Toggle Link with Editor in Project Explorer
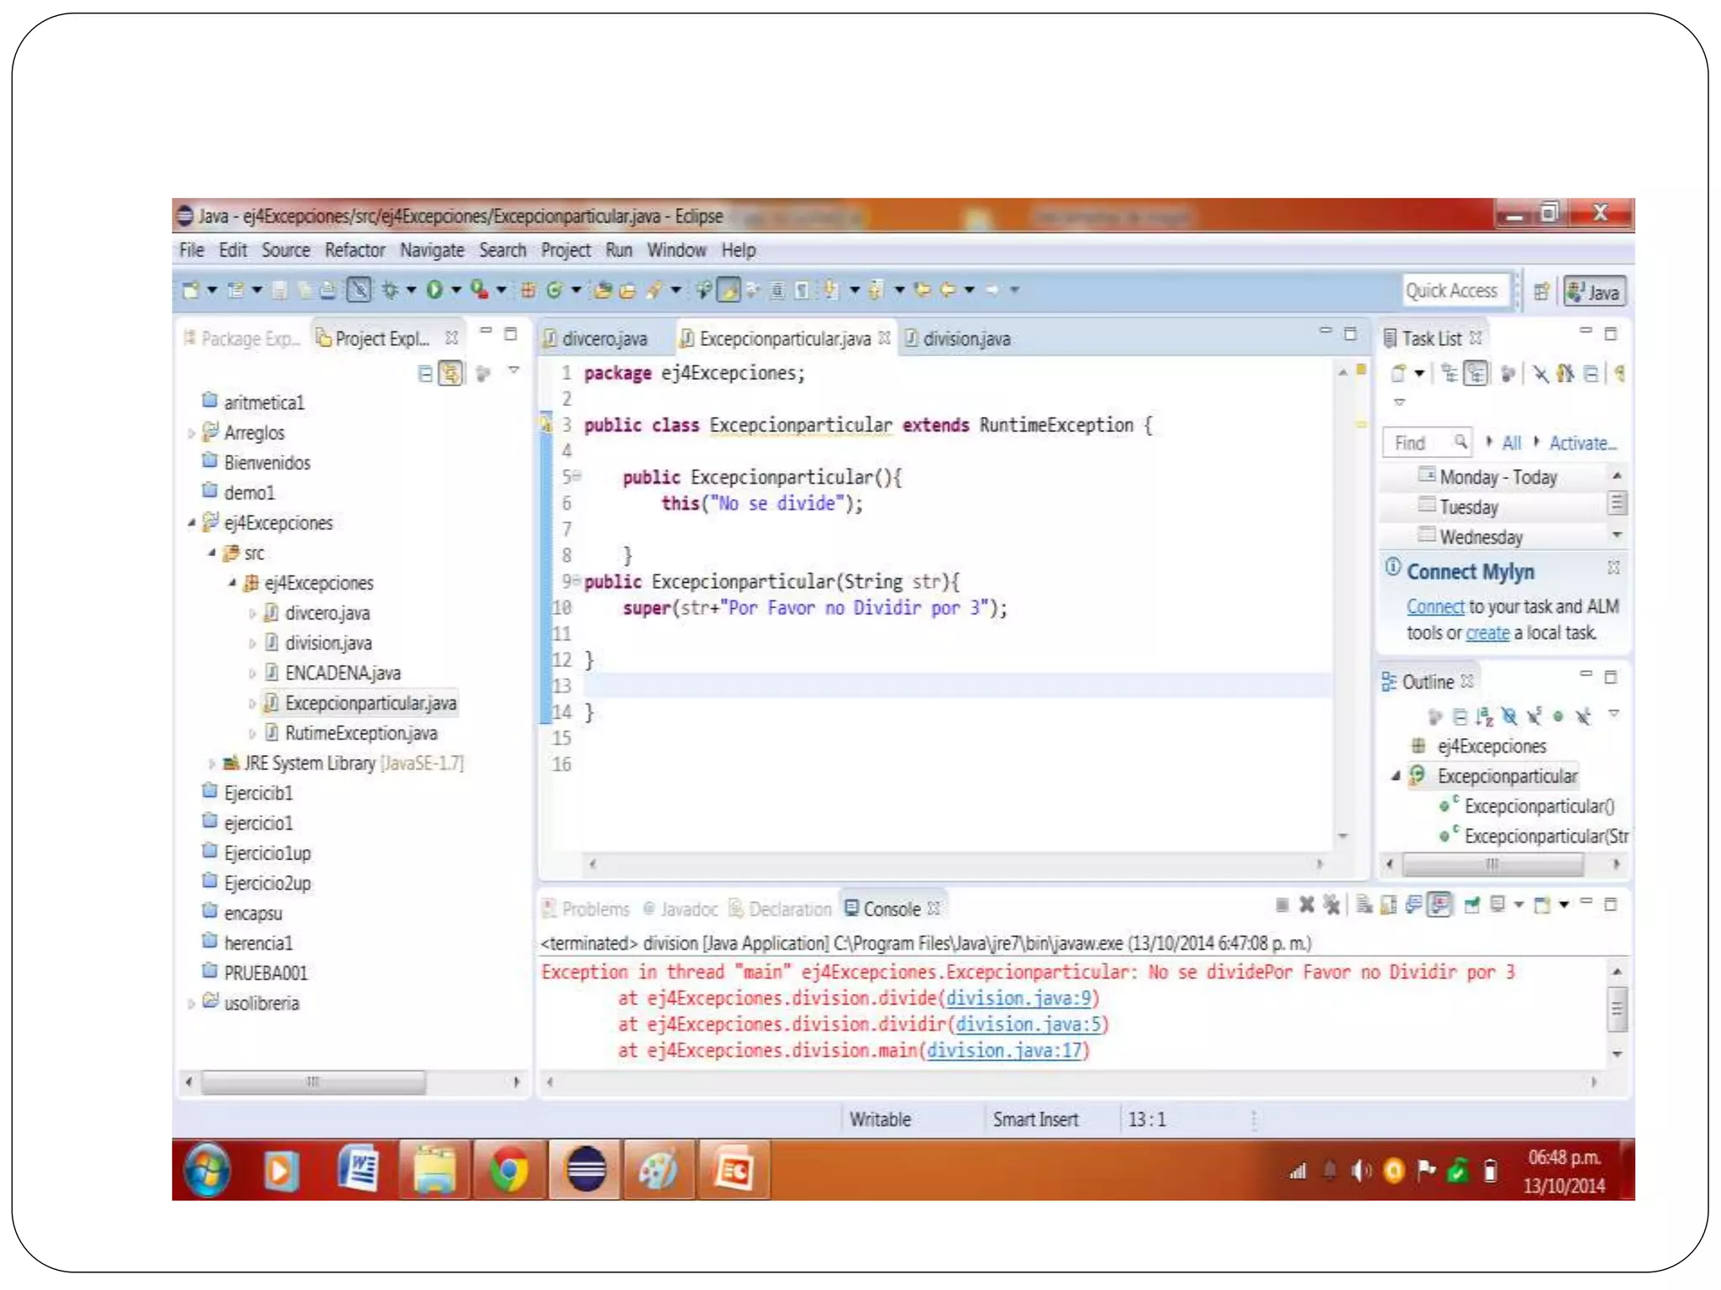This screenshot has width=1721, height=1290. coord(451,373)
